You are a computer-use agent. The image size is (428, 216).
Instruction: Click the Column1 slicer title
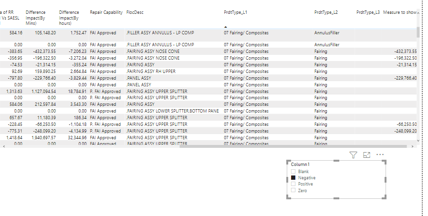click(300, 164)
